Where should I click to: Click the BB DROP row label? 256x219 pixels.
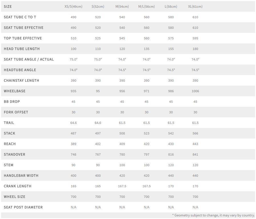coord(12,102)
